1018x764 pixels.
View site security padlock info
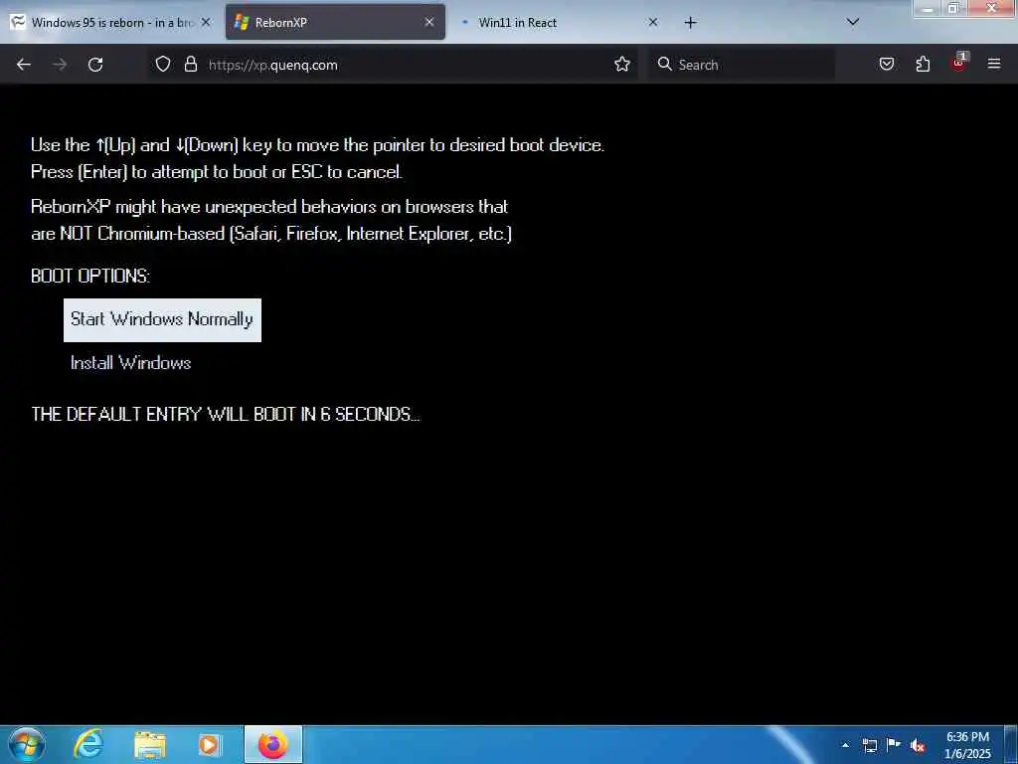pyautogui.click(x=190, y=65)
